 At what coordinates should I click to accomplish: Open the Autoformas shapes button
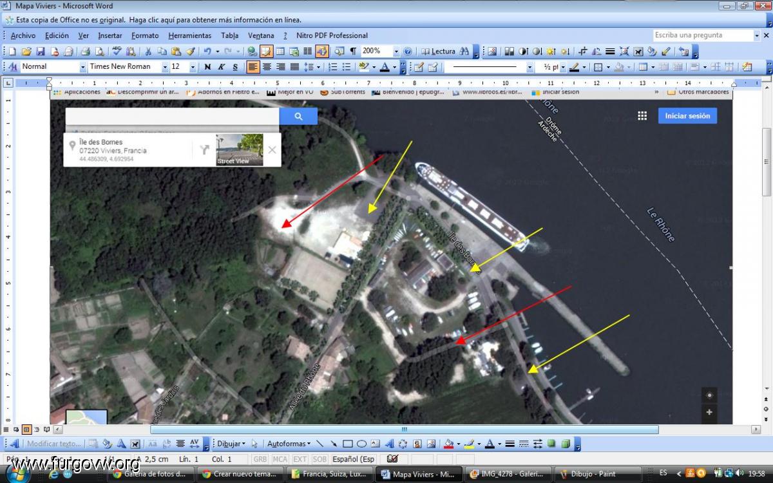click(288, 444)
